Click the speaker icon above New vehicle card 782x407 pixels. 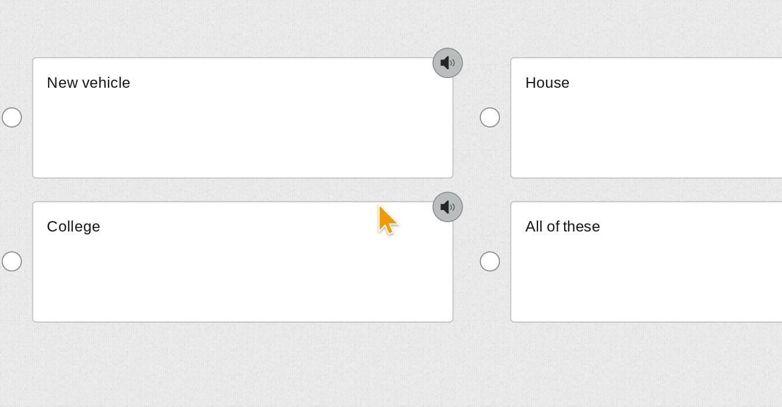[447, 63]
